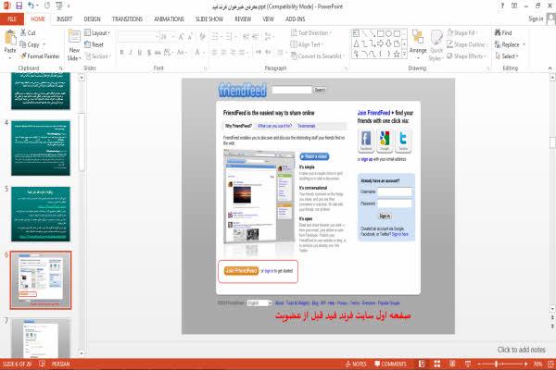Open the Align Text dropdown

[x=307, y=44]
